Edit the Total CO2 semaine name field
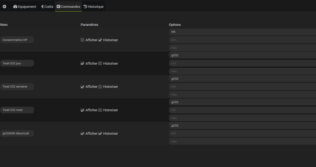Image resolution: width=316 pixels, height=167 pixels. 17,87
